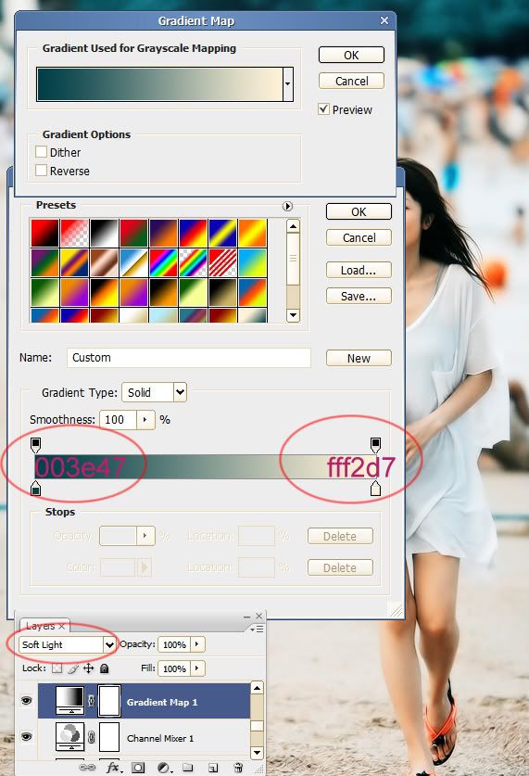Screen dimensions: 529x776
Task: Hide the Gradient Map 1 layer
Action: 27,700
